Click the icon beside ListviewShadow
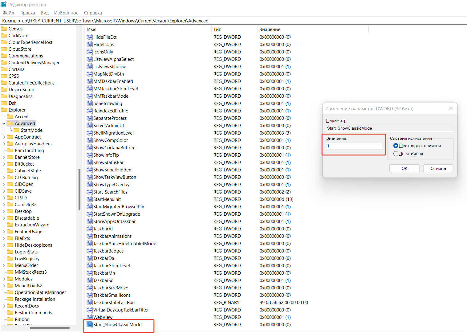Screen dimensions: 467x333 tap(90, 66)
